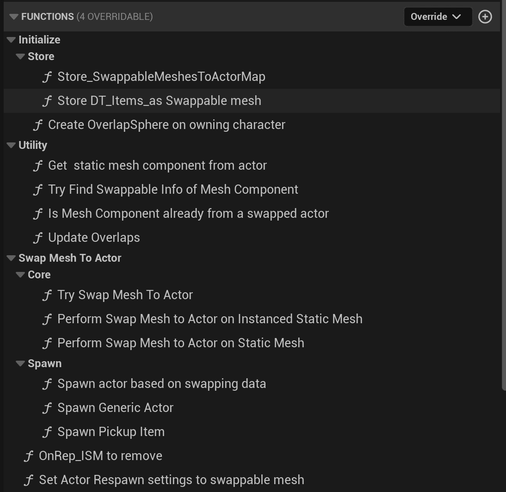Click function icon of OnRep_ISM to remove

pyautogui.click(x=28, y=456)
